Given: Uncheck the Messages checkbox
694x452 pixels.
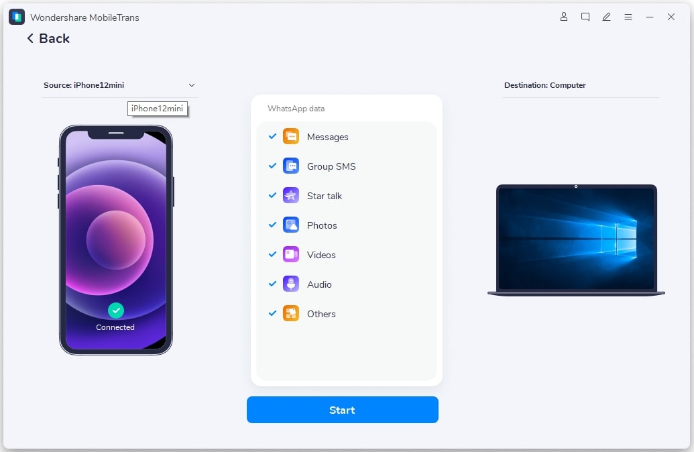Looking at the screenshot, I should click(x=272, y=136).
